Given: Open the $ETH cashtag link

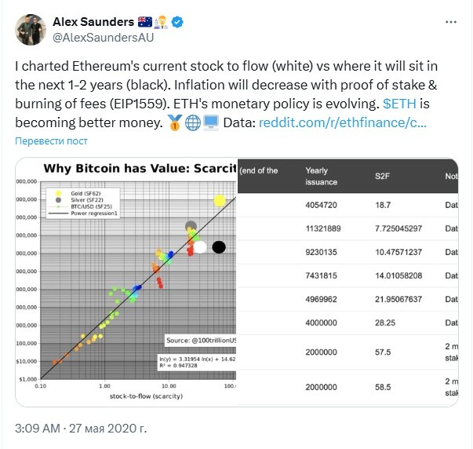Looking at the screenshot, I should point(399,104).
